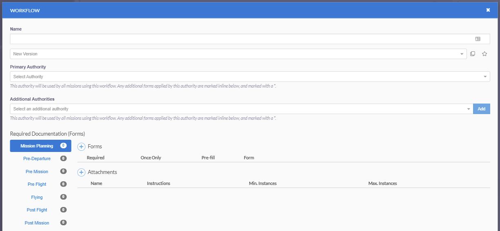This screenshot has height=231, width=500.
Task: Select the Mission Planning tab
Action: tap(40, 146)
